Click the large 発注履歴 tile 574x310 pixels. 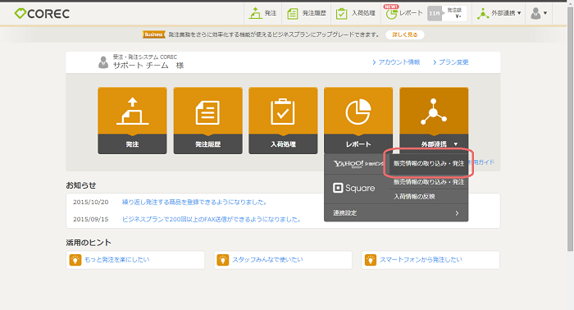[208, 121]
